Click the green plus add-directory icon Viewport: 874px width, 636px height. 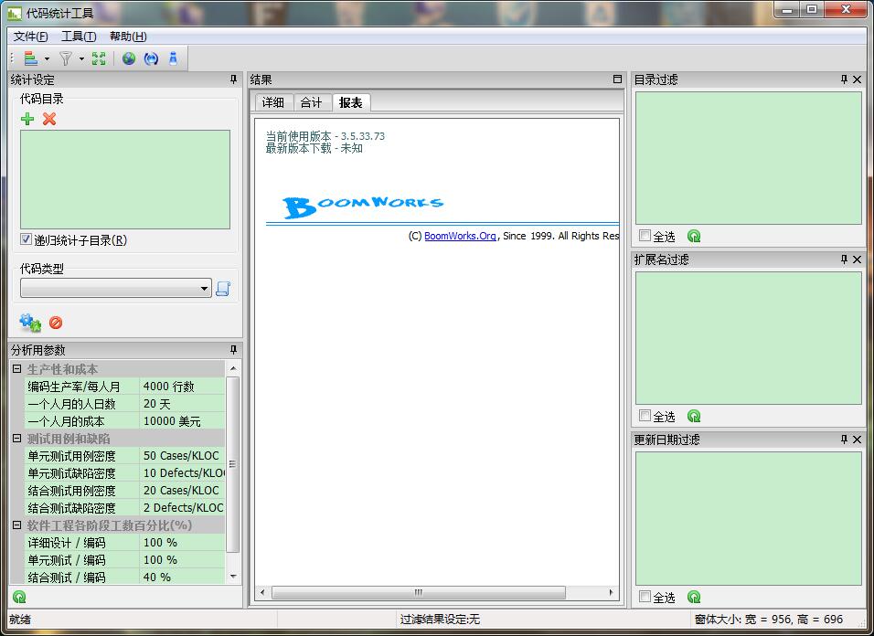point(27,119)
